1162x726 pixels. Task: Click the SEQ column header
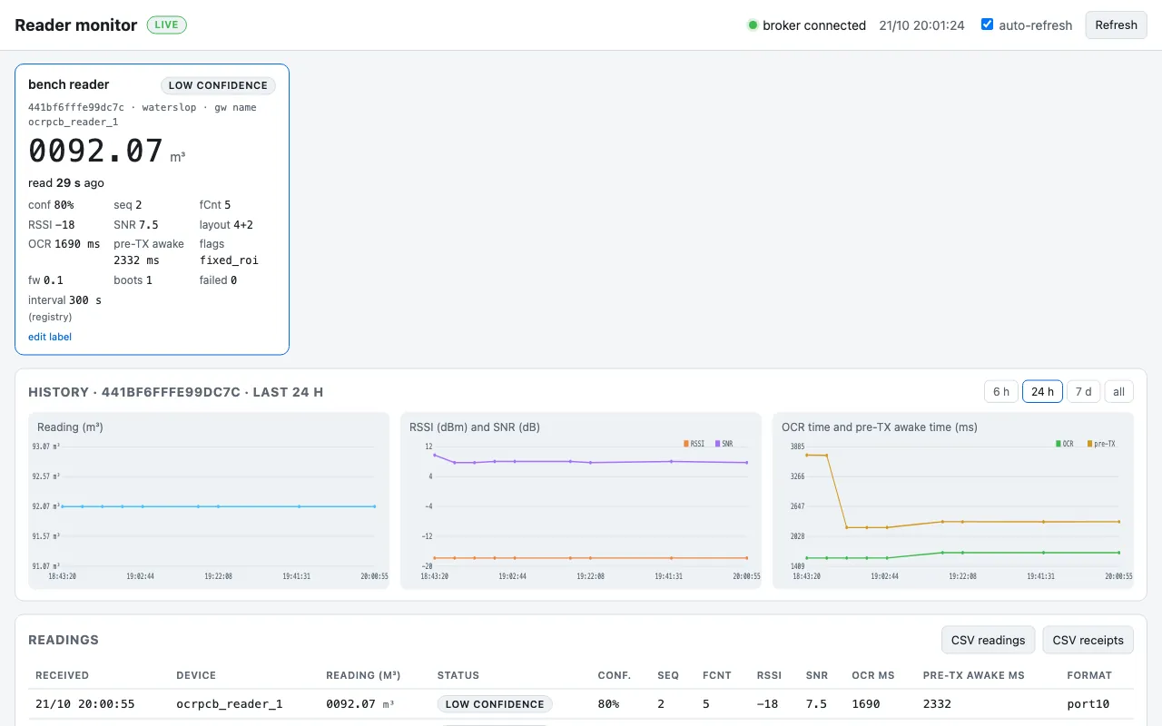point(668,675)
